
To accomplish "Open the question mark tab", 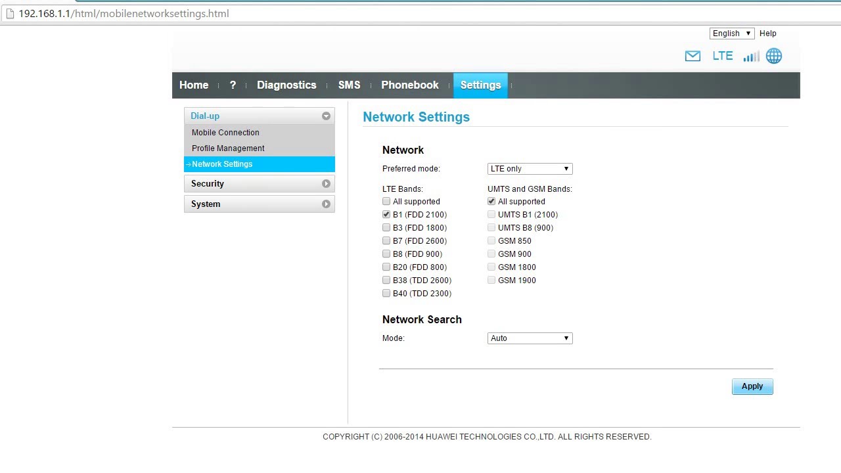I will (x=233, y=85).
